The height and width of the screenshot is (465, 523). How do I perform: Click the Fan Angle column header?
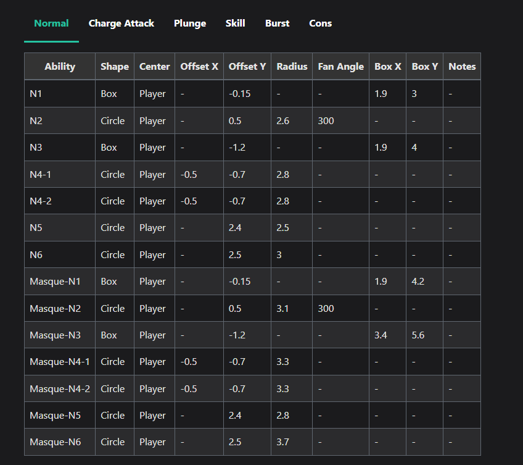(x=340, y=67)
